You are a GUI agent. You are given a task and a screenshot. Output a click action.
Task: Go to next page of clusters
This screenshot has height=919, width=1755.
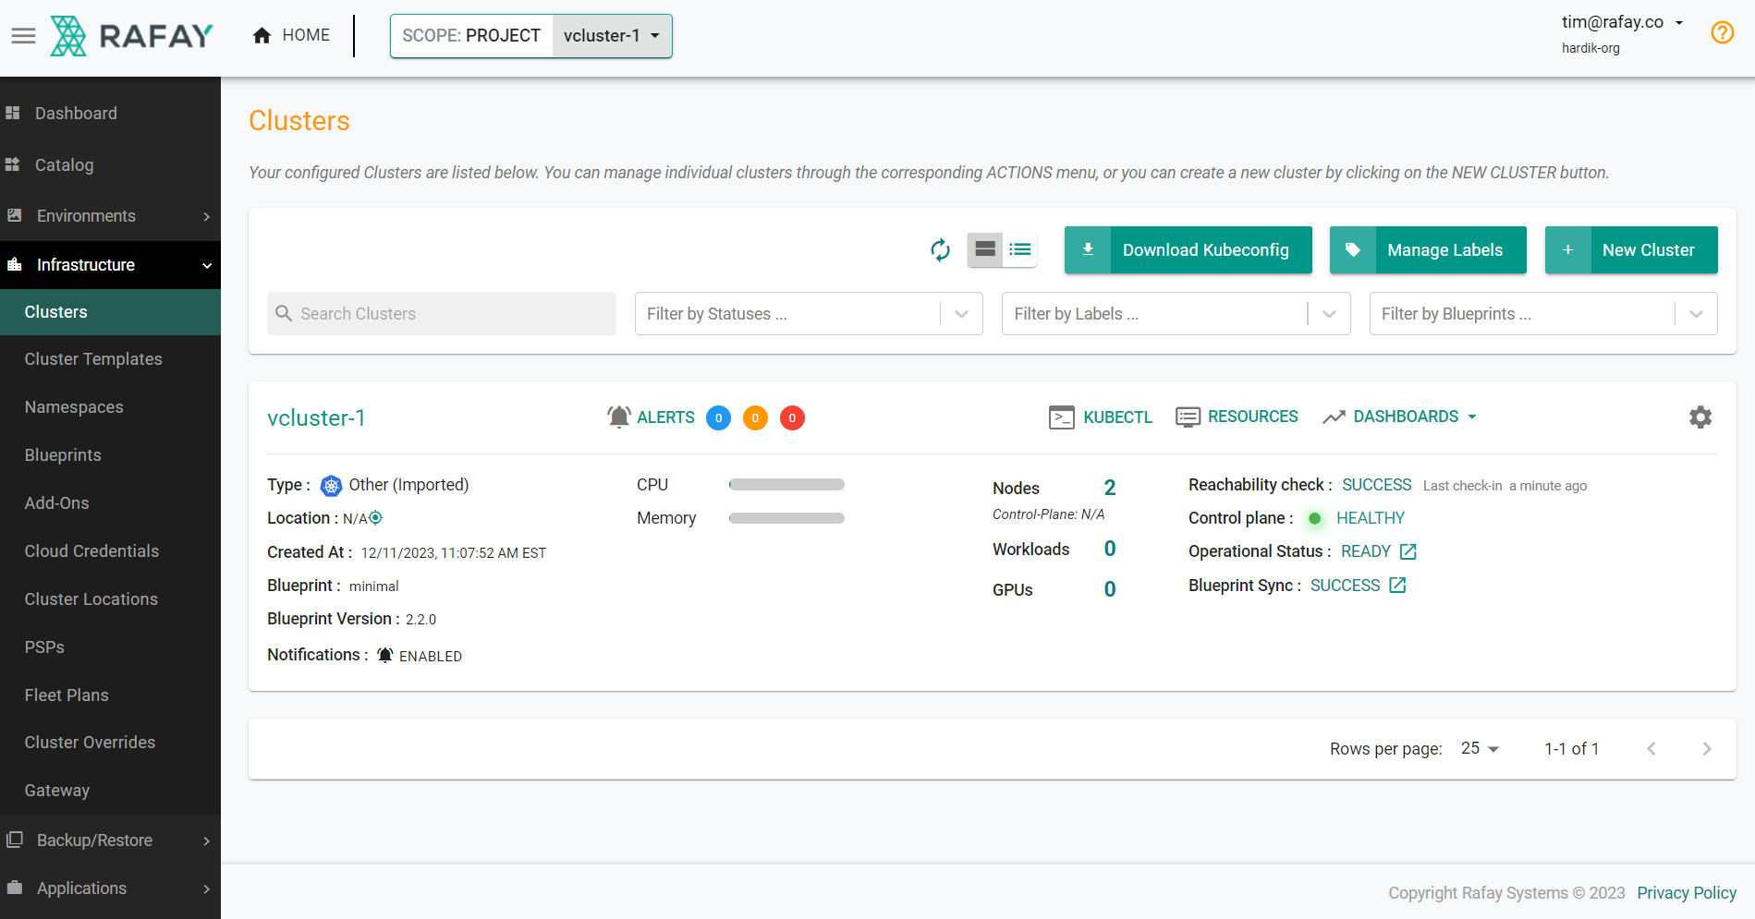coord(1707,748)
